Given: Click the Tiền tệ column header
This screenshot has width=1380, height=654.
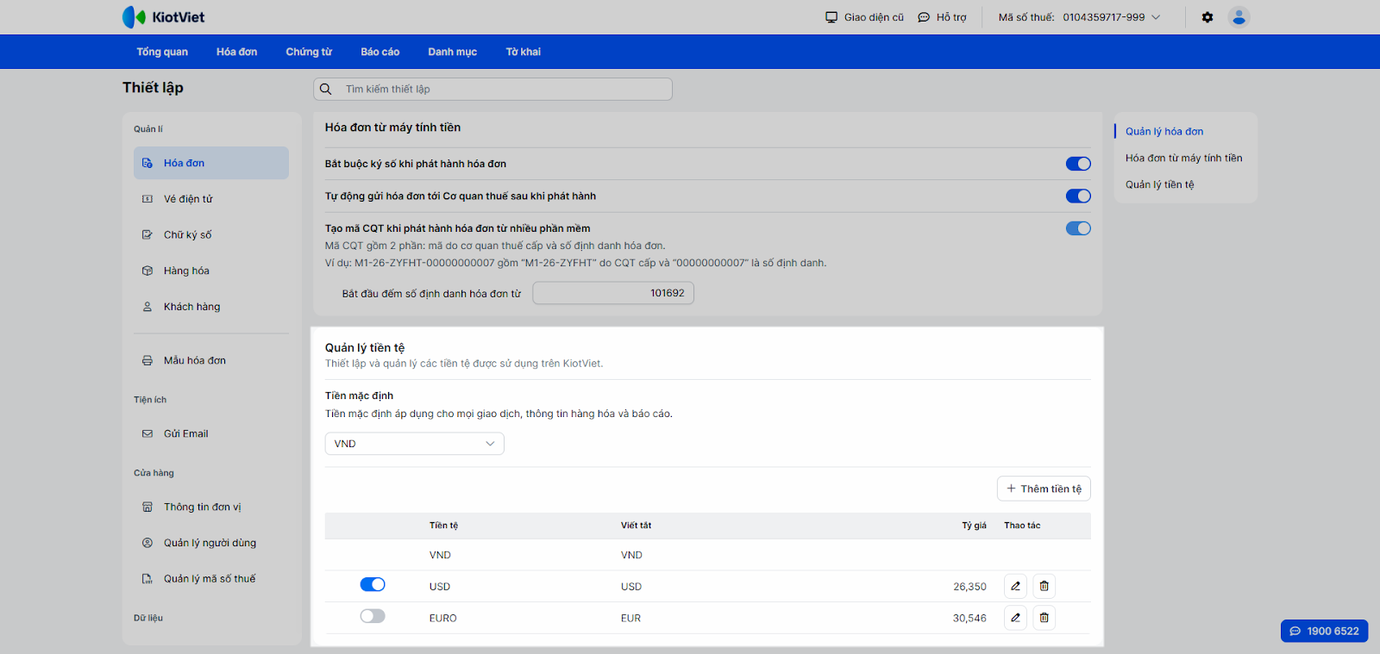Looking at the screenshot, I should point(444,526).
